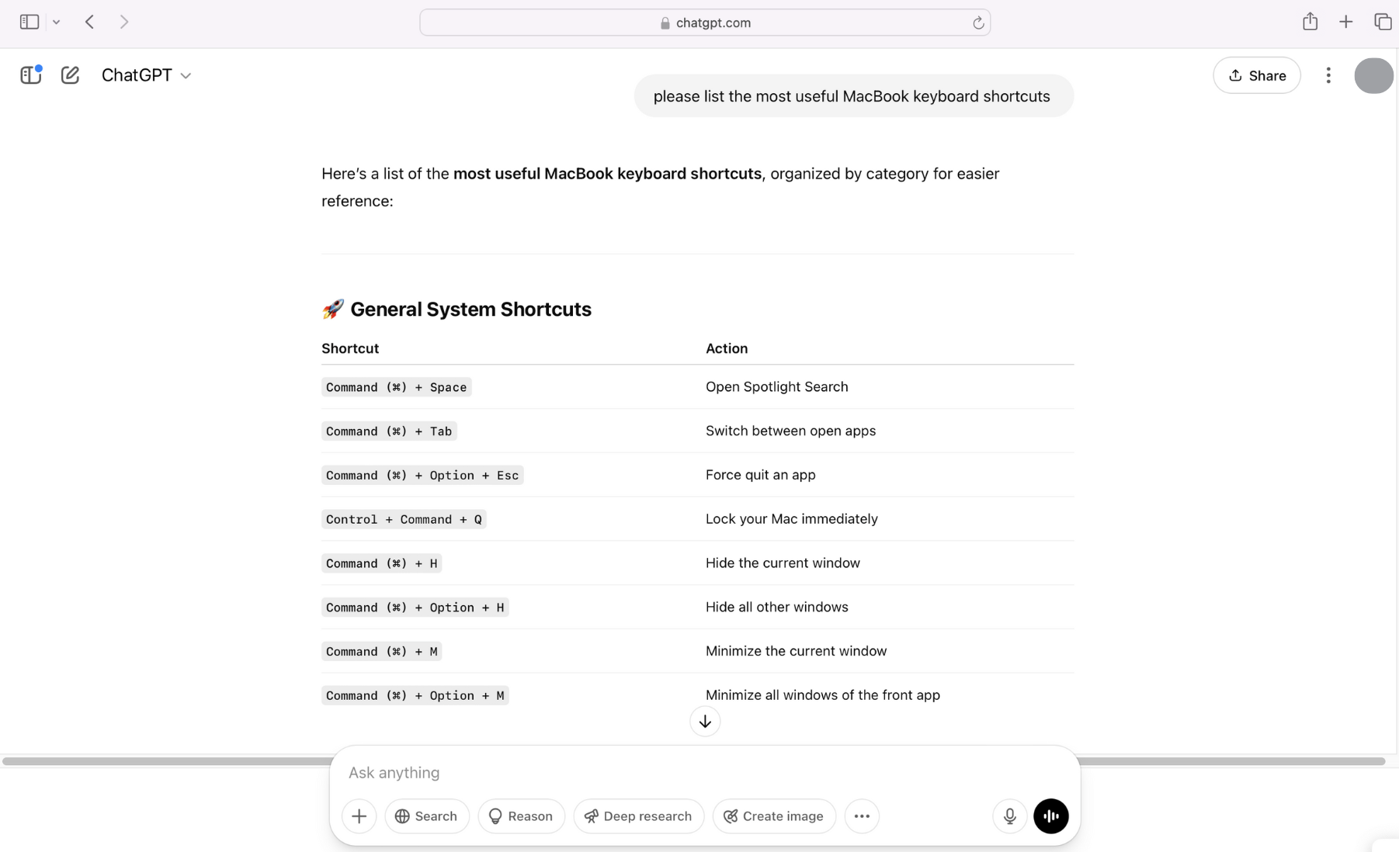Open the conversation three-dot menu
The height and width of the screenshot is (852, 1399).
1328,75
